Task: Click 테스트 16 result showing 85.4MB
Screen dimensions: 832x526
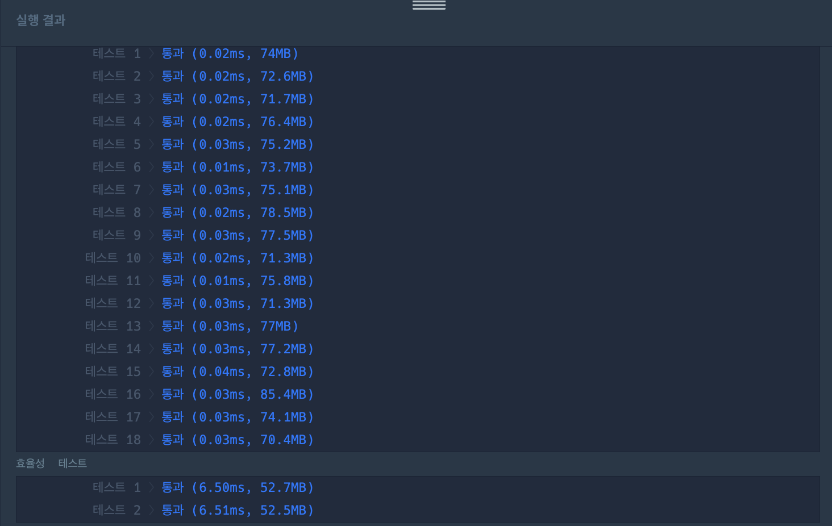Action: coord(238,394)
